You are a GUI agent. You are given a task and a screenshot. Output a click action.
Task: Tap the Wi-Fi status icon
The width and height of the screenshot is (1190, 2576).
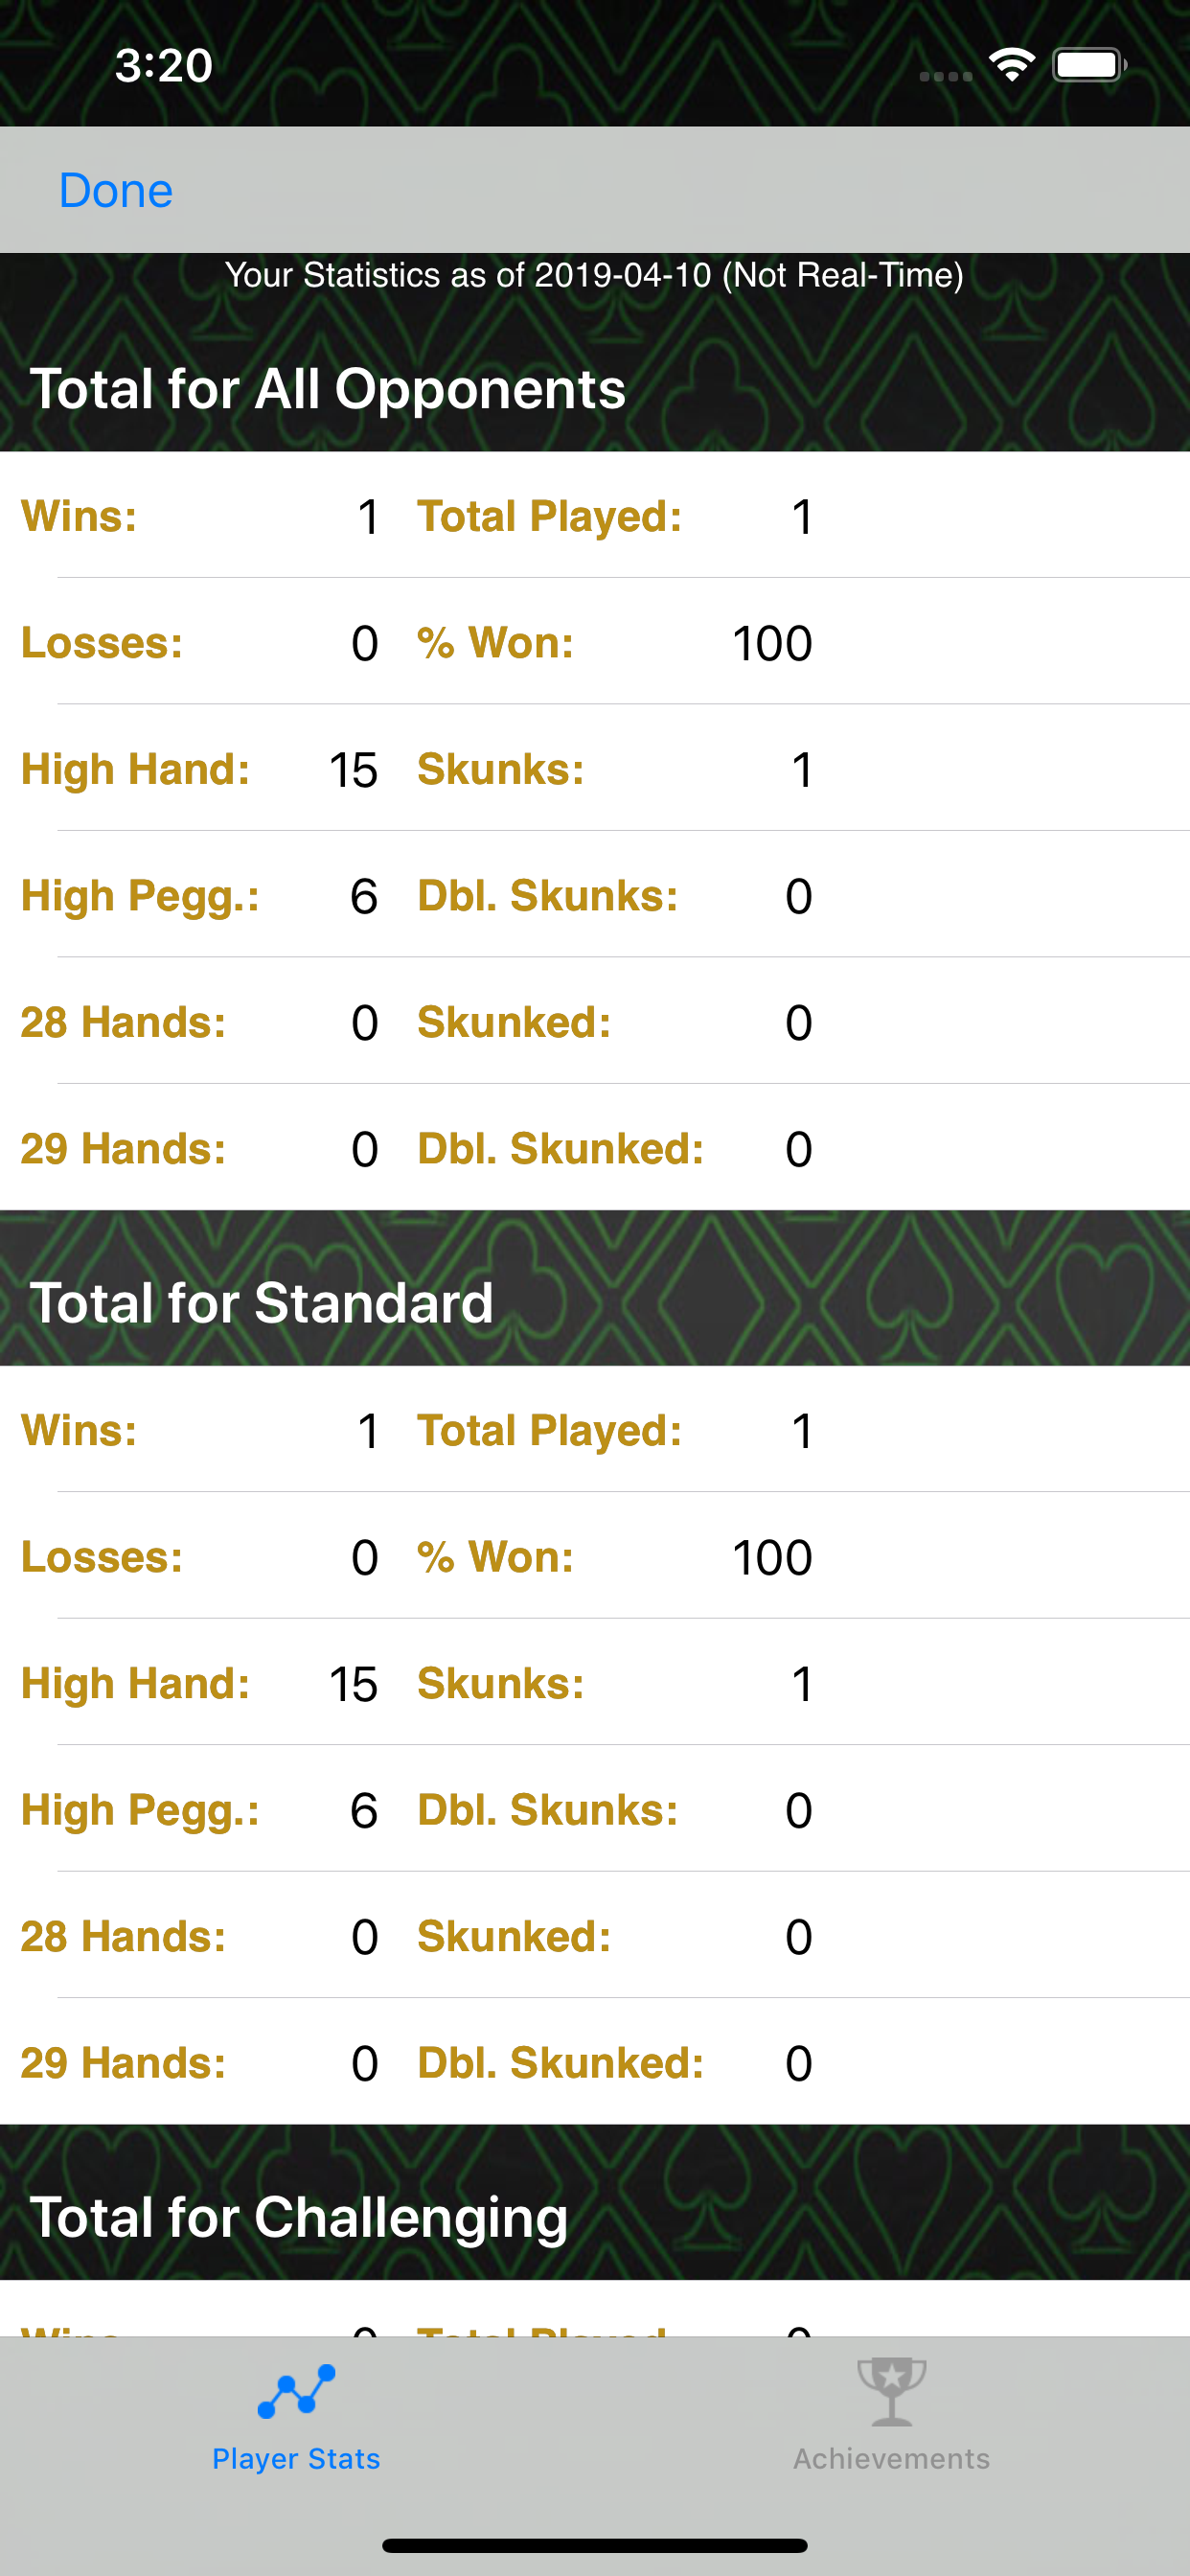click(x=1011, y=66)
